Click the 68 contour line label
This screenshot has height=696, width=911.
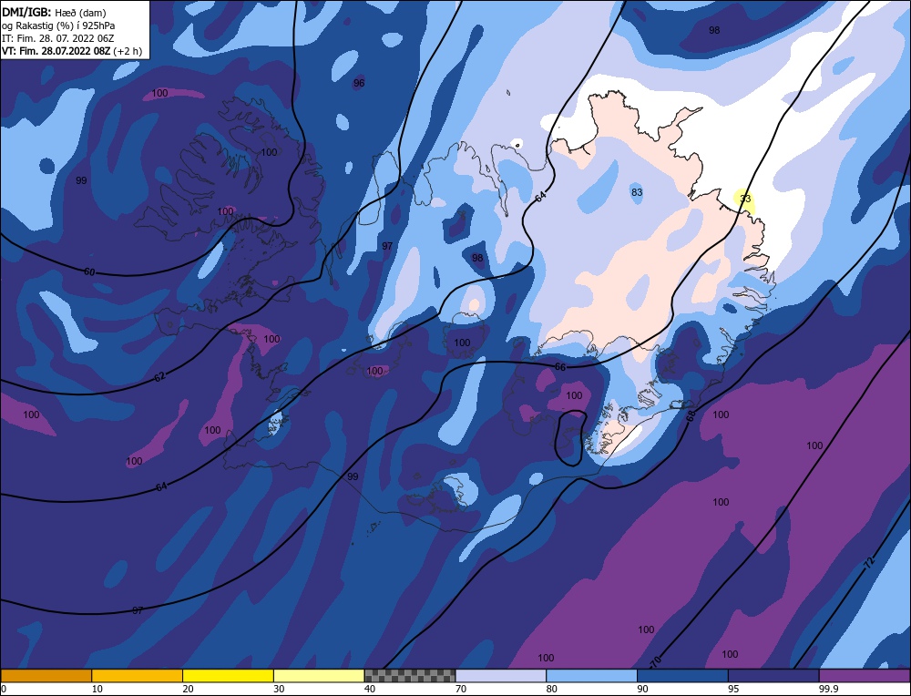tap(691, 415)
